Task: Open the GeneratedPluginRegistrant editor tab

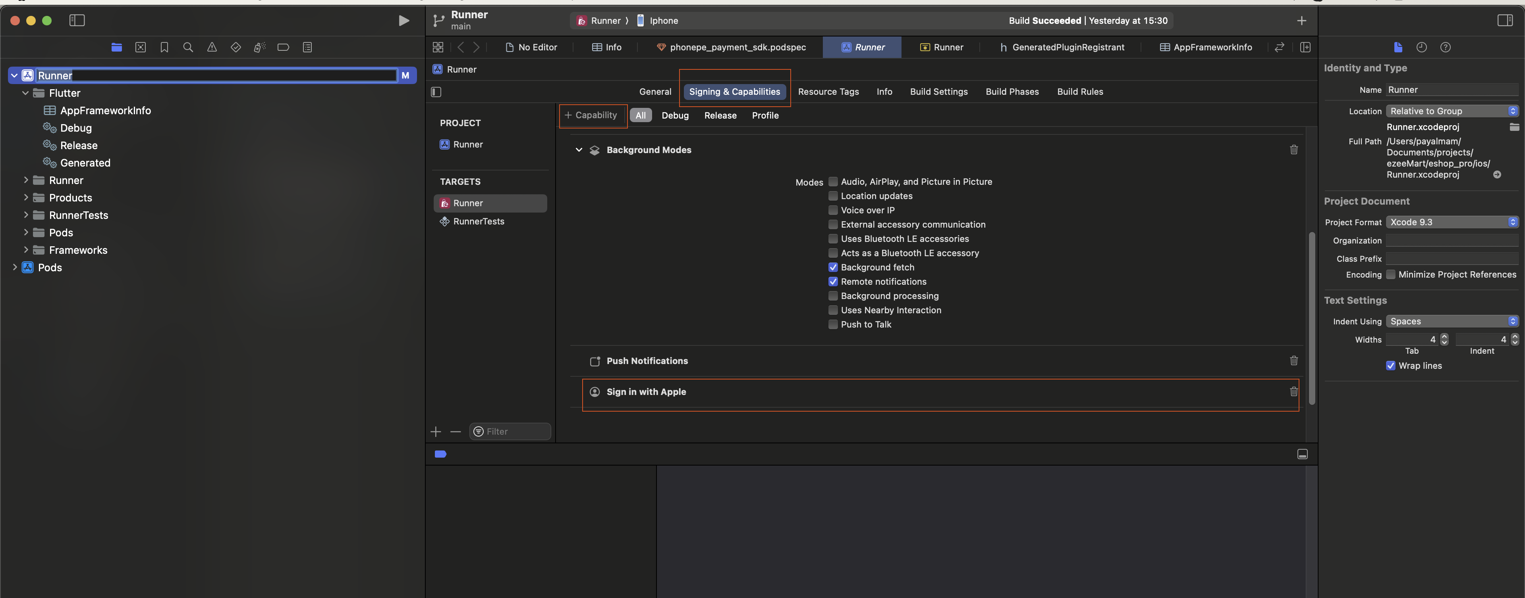Action: click(x=1062, y=47)
